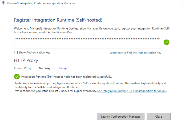Click inside the masked authentication key field
The width and height of the screenshot is (185, 128).
88,42
